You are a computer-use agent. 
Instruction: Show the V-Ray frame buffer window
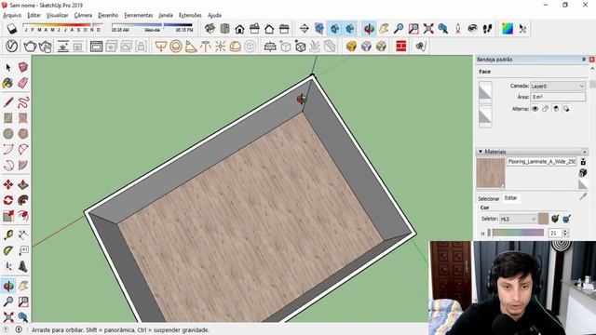click(x=96, y=47)
